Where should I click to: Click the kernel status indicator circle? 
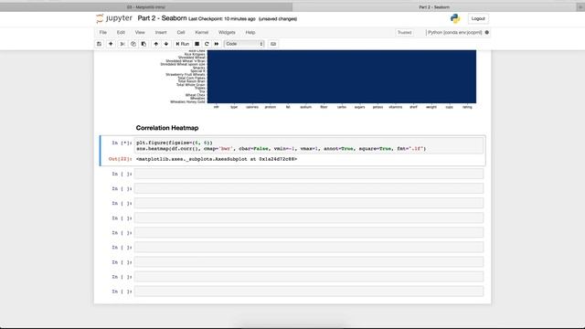tap(487, 33)
